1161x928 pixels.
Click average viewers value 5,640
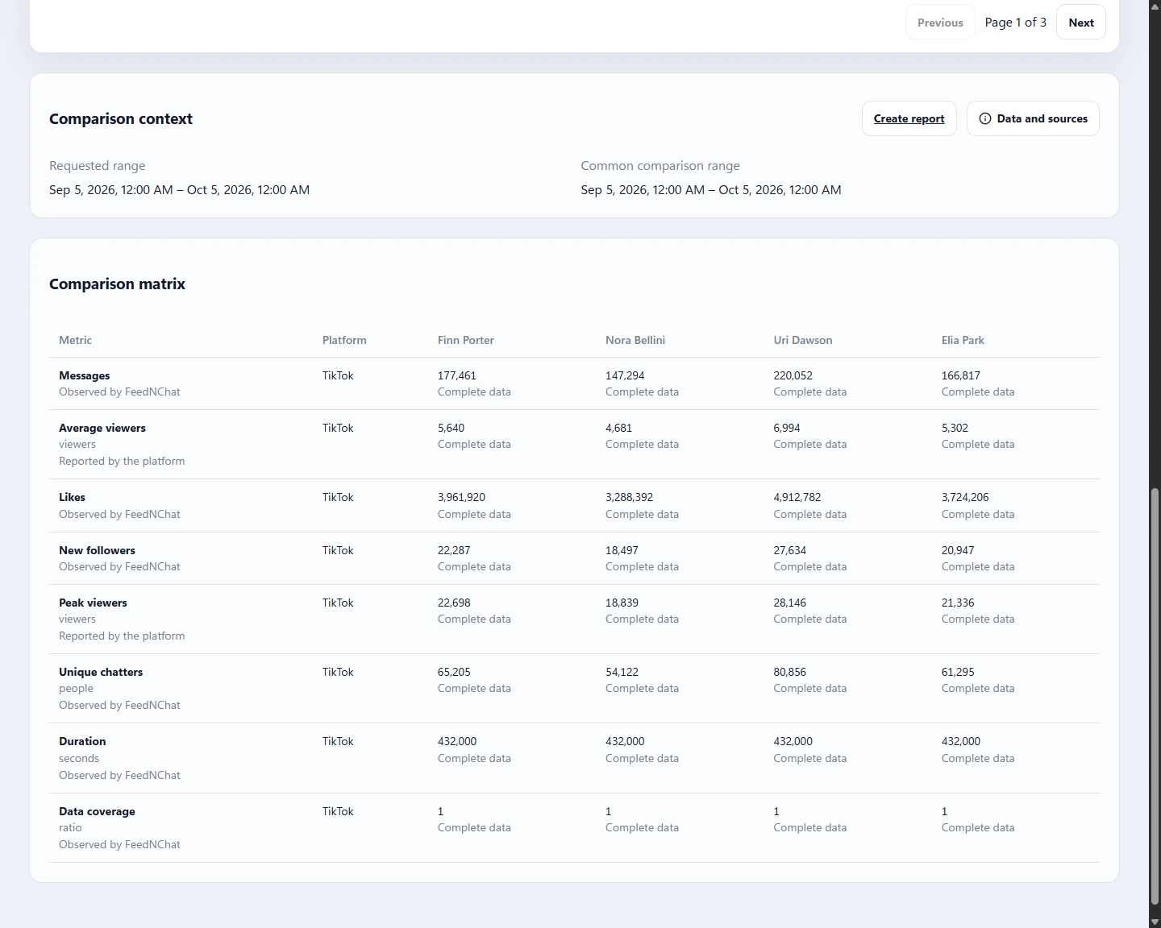[451, 428]
